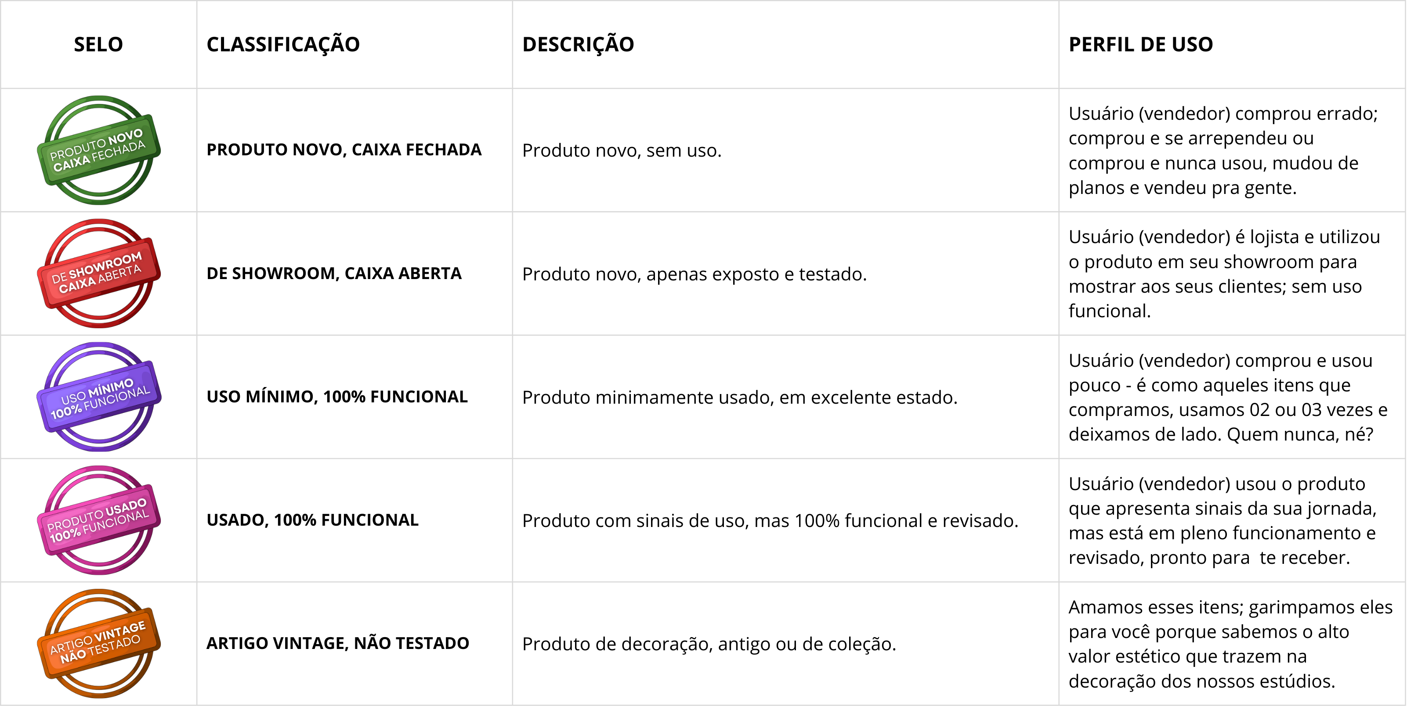This screenshot has width=1407, height=706.
Task: Select the DESCRIÇÃO column header
Action: pyautogui.click(x=578, y=44)
